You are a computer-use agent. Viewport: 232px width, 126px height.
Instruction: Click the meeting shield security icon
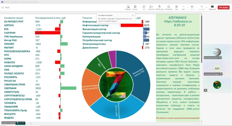[x=3, y=8]
